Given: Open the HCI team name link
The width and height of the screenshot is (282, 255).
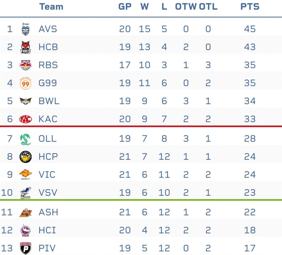Looking at the screenshot, I should pos(47,230).
